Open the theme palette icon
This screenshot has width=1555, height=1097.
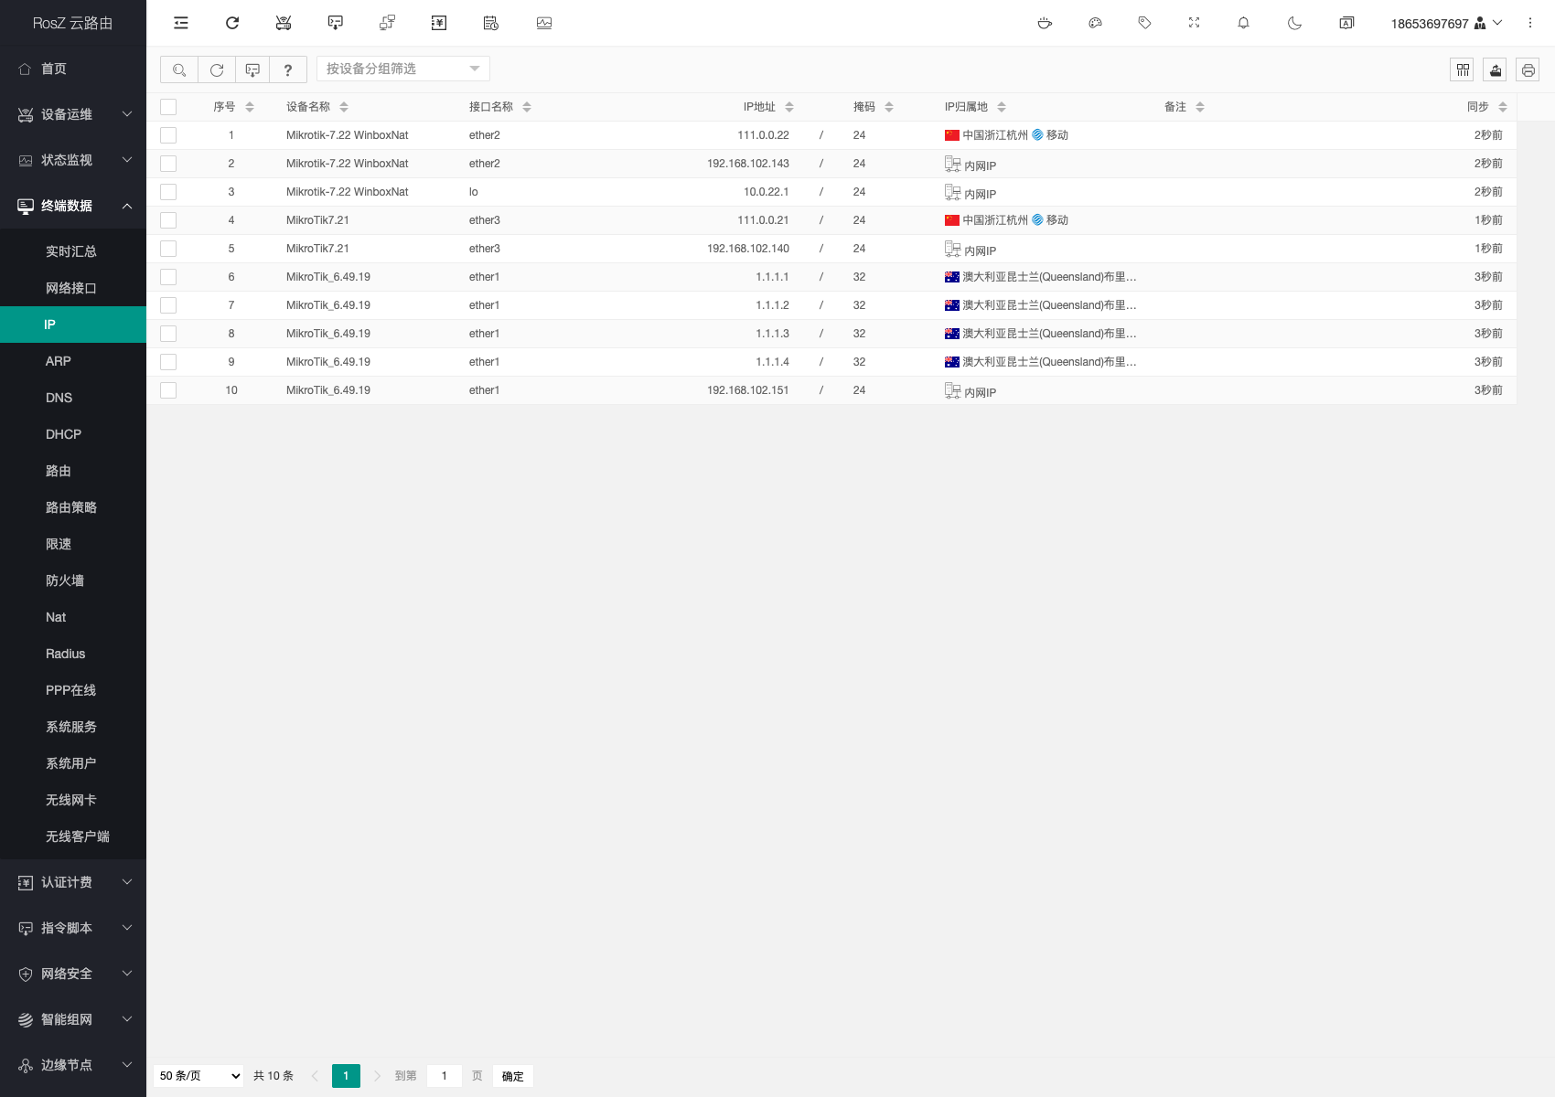[x=1095, y=23]
